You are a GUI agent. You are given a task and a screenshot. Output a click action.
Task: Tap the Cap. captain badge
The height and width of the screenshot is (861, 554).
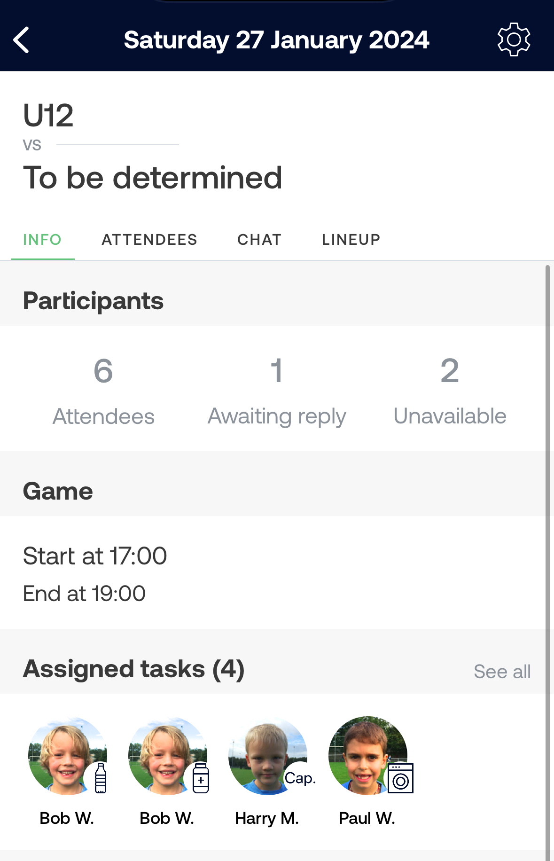click(x=300, y=778)
